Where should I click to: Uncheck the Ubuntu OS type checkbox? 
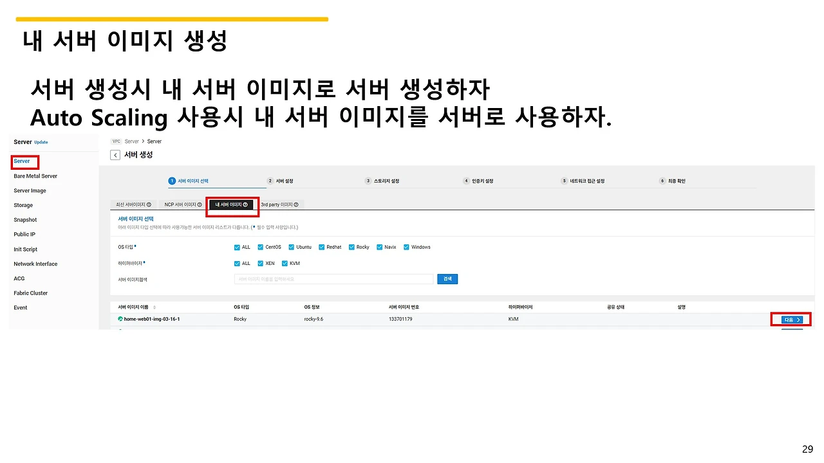[290, 247]
